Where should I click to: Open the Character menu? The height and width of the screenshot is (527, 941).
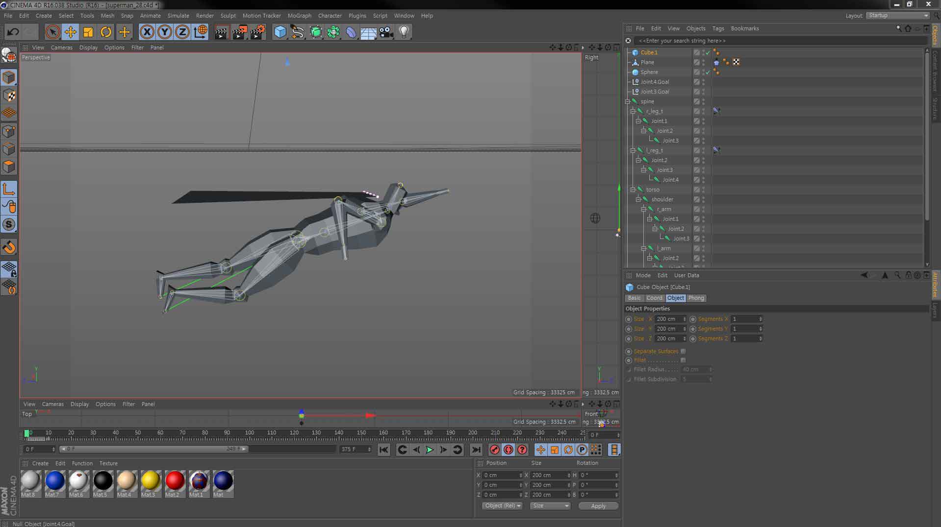[330, 16]
